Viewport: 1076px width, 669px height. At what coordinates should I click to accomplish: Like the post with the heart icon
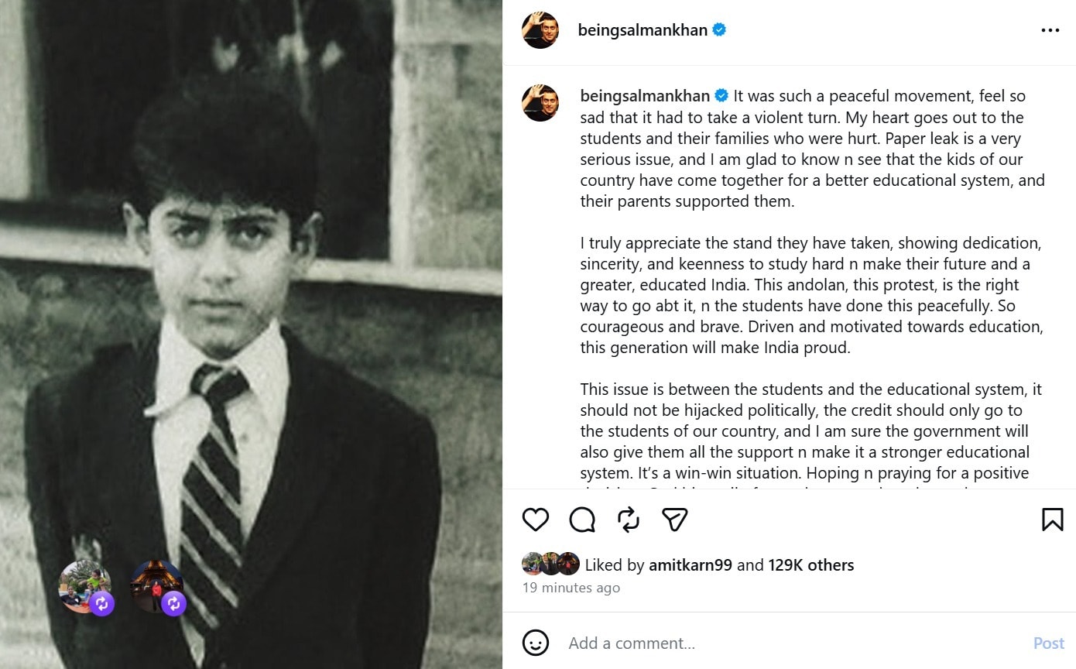[535, 520]
